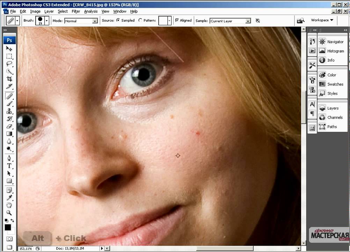
Task: Click the foreground color swatch
Action: pyautogui.click(x=8, y=227)
